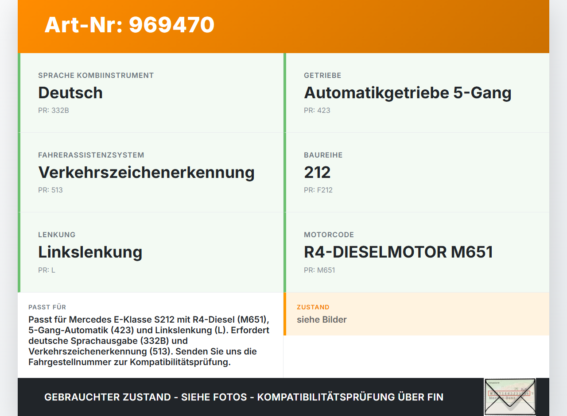Click the PR: L code
This screenshot has height=416, width=567.
tap(47, 270)
